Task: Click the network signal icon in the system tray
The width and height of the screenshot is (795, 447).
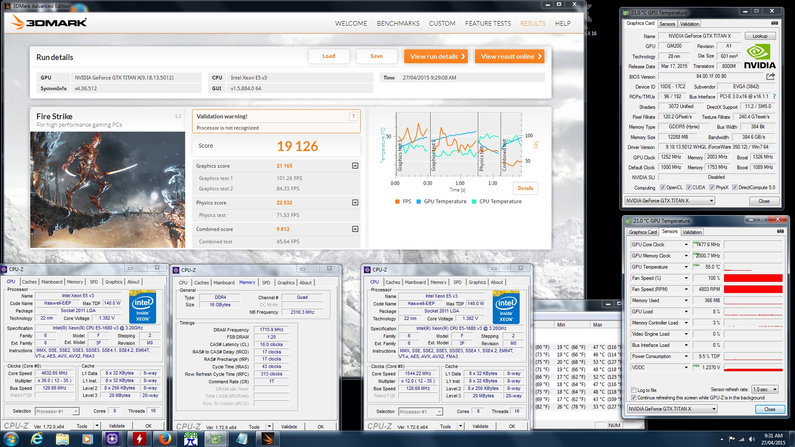Action: tap(742, 439)
